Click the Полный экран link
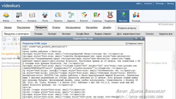The height and width of the screenshot is (99, 176). 167,24
